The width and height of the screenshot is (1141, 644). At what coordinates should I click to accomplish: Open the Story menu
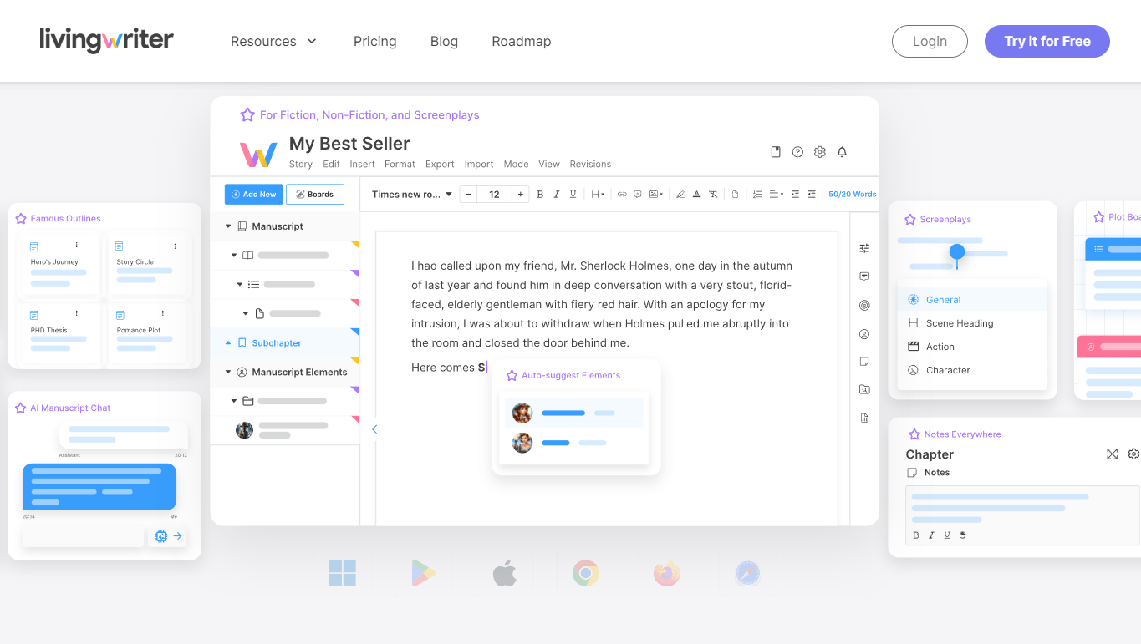(x=301, y=164)
